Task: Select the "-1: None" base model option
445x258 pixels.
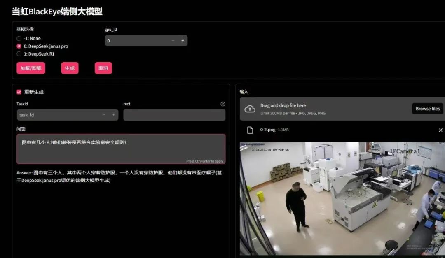Action: tap(19, 38)
